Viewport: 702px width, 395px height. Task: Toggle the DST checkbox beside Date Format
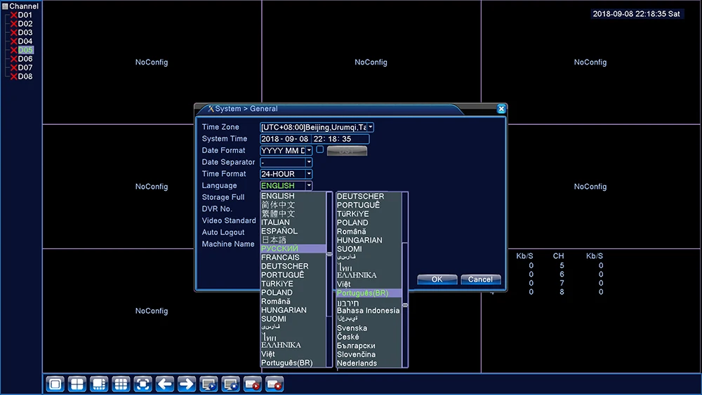319,149
